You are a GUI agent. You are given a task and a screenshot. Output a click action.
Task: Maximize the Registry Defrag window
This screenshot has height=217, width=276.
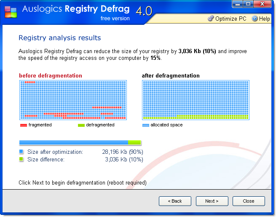[x=248, y=4]
